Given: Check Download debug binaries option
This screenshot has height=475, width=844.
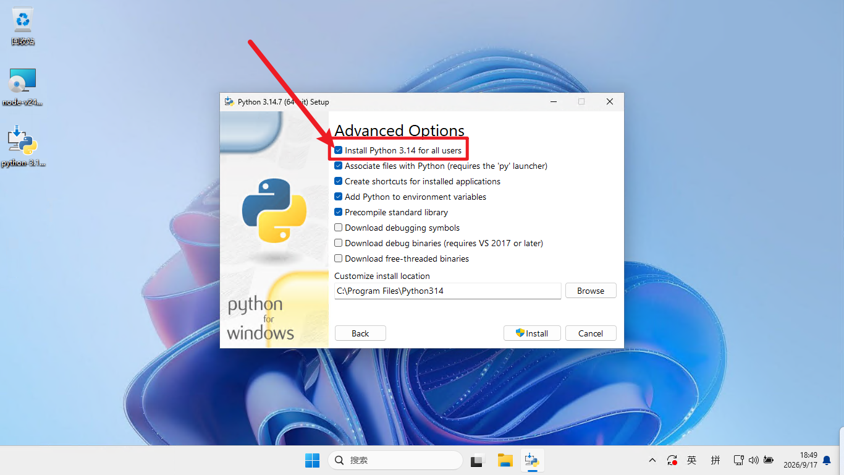Looking at the screenshot, I should click(x=339, y=243).
